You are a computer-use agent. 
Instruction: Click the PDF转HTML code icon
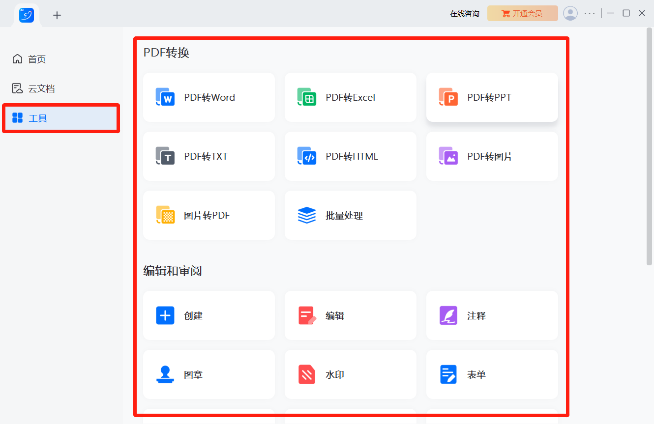307,156
